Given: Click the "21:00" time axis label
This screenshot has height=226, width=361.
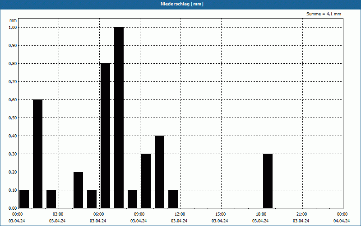Looking at the screenshot, I should (301, 214).
